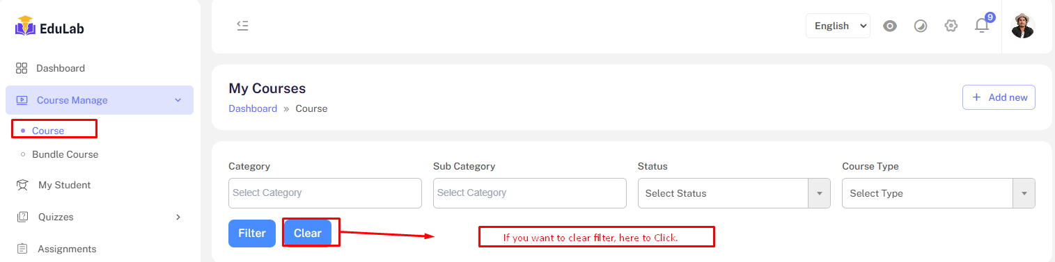Toggle dark mode moon icon
Viewport: 1055px width, 262px height.
(921, 26)
